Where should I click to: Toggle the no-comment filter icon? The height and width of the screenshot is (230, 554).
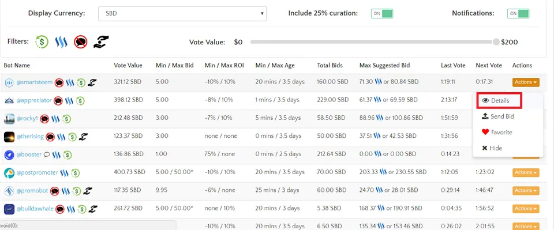click(x=81, y=42)
